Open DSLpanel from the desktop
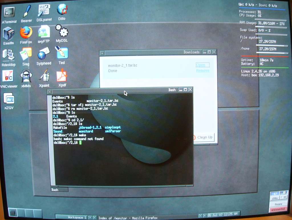The image size is (292, 220). coord(44,11)
